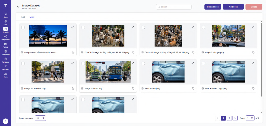Check the Image 3 - Large.png card
The height and width of the screenshot is (126, 266).
(204, 27)
